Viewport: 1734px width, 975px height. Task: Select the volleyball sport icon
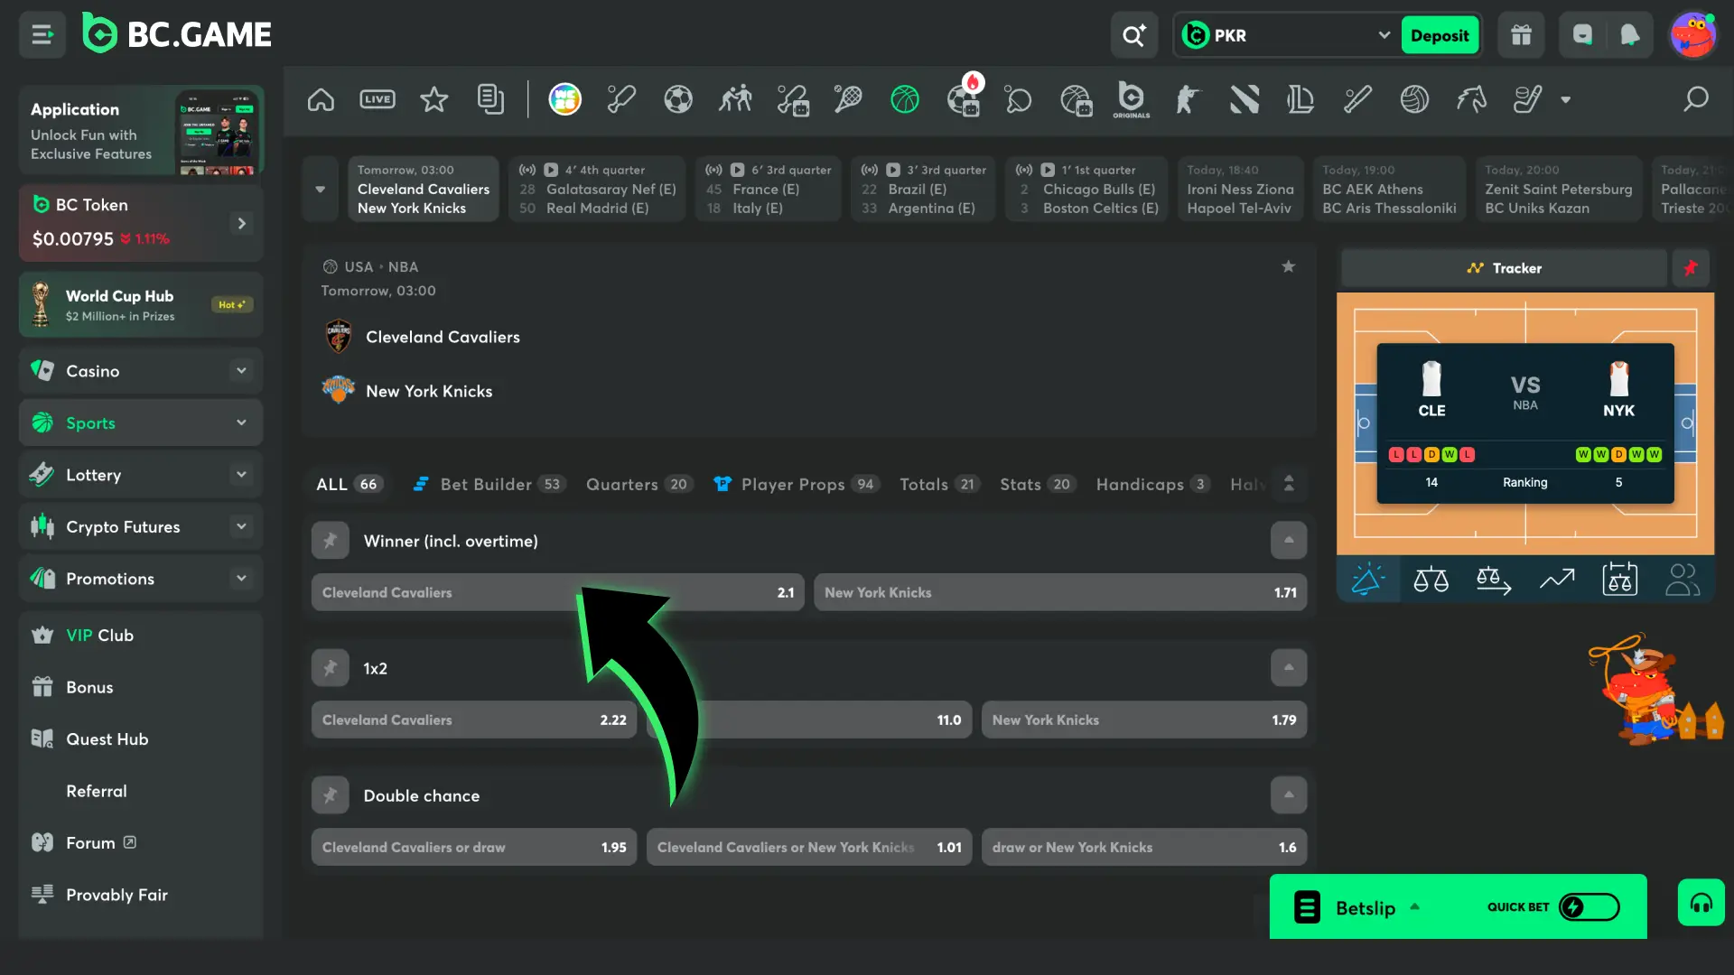click(1414, 99)
